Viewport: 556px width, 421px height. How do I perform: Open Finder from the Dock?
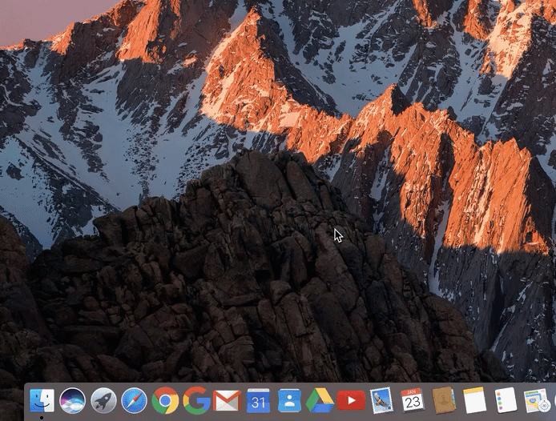pos(42,400)
